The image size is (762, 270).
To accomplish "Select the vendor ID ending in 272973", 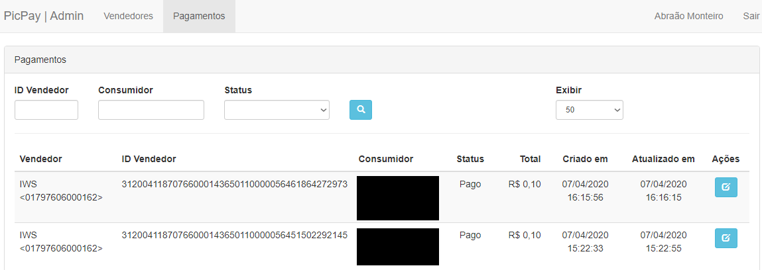I will coord(235,184).
